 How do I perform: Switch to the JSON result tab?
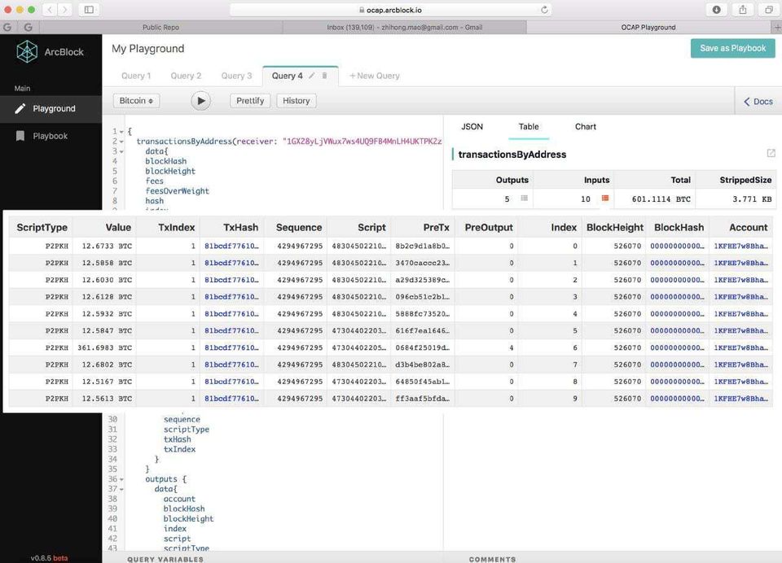(x=472, y=127)
